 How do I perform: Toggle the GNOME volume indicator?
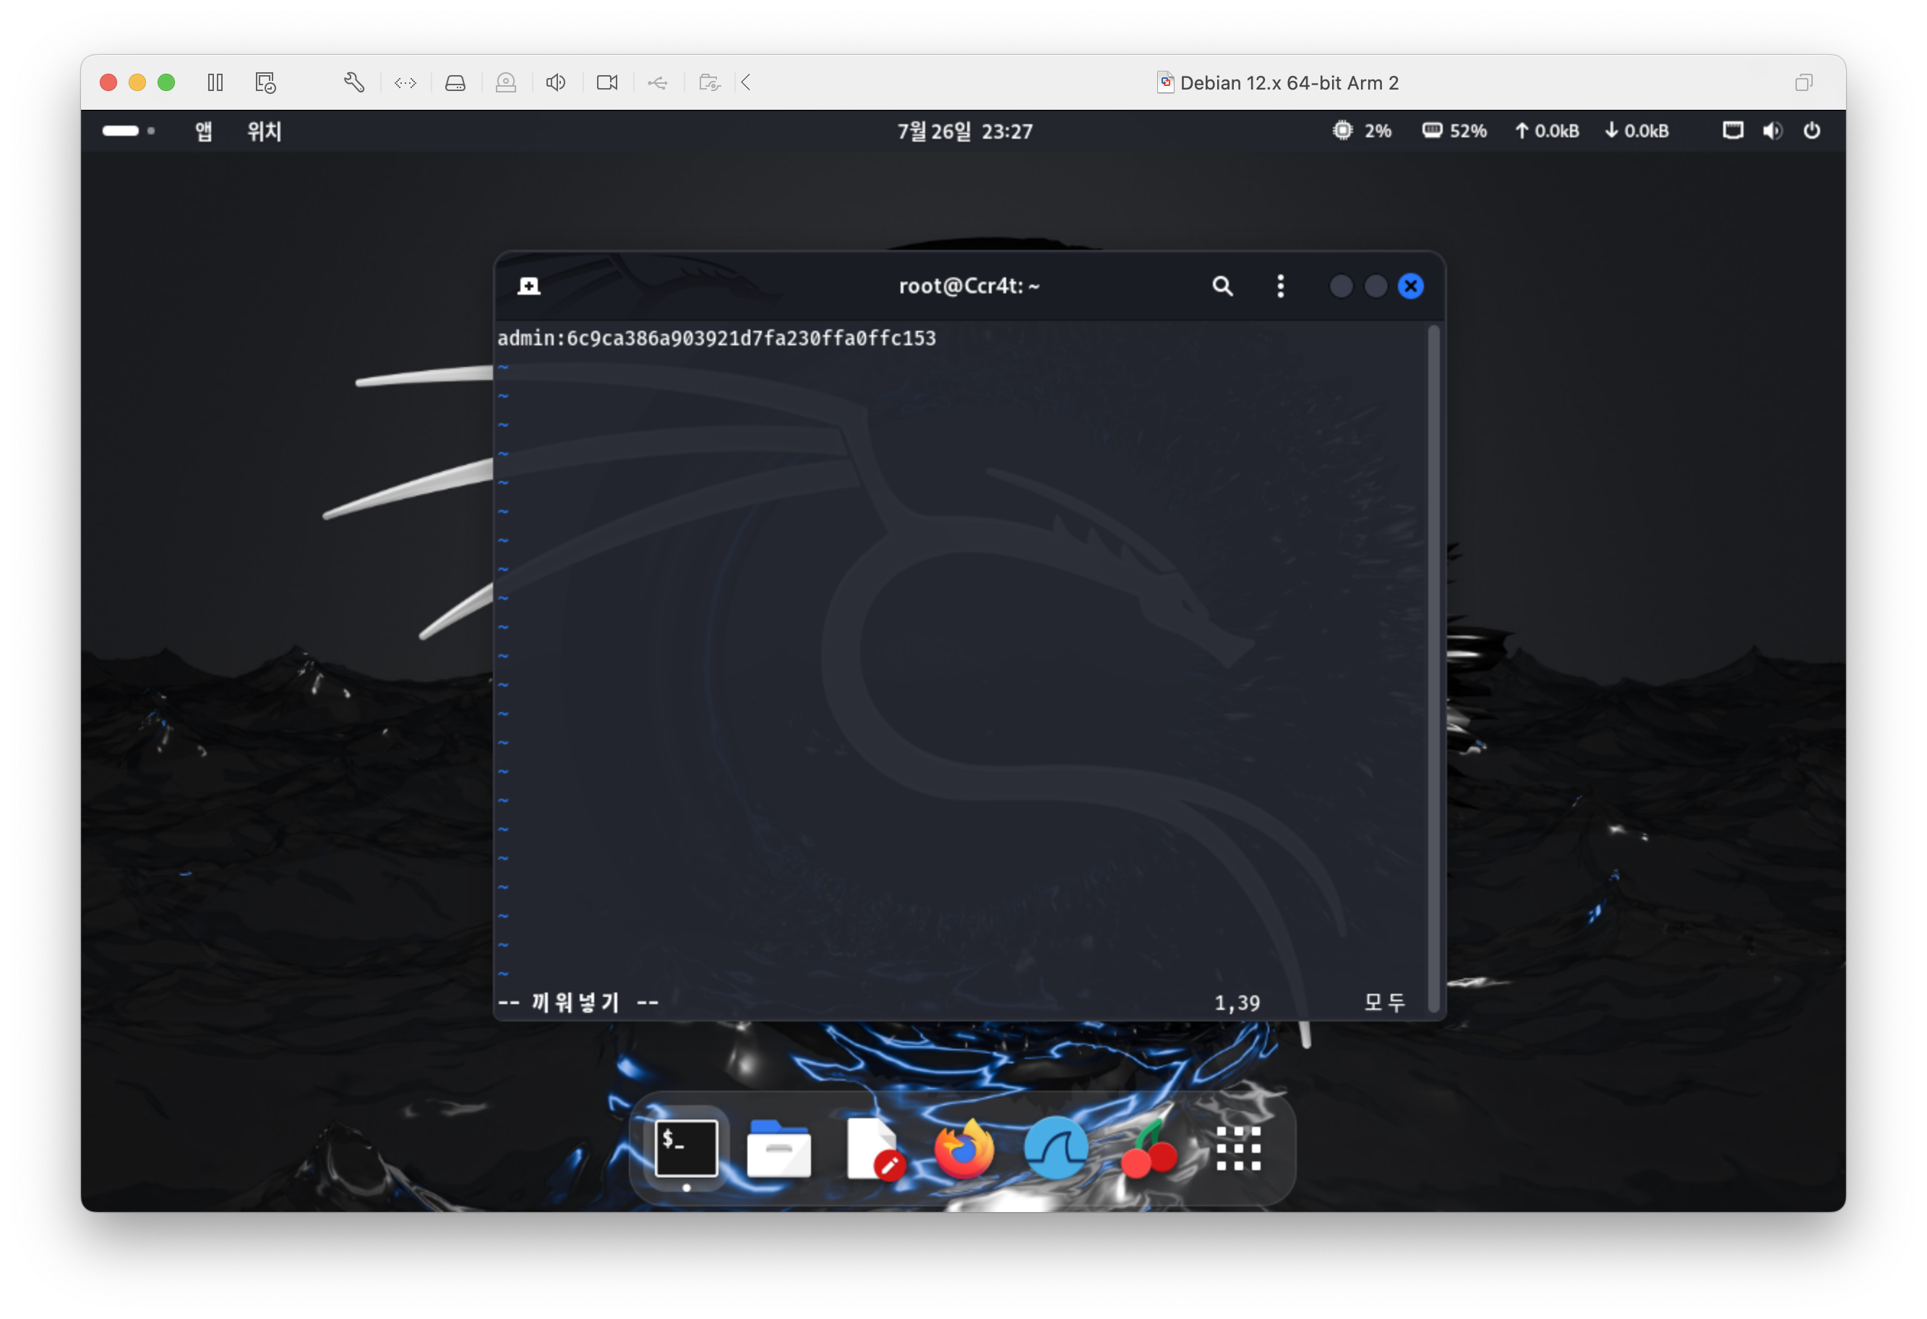pos(1772,131)
